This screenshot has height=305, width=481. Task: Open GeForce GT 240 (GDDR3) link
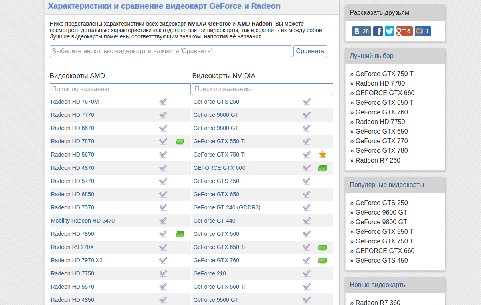click(x=227, y=207)
